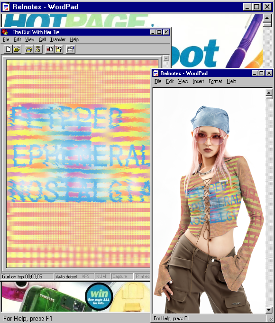Click scroll down arrow in front WordPad window
The image size is (275, 323).
pyautogui.click(x=269, y=310)
